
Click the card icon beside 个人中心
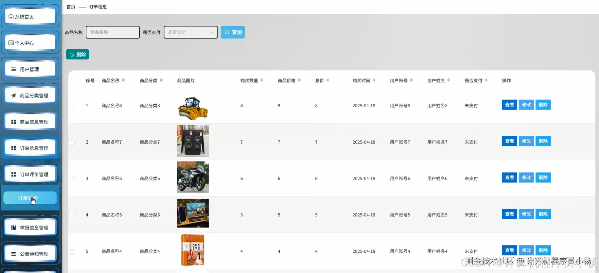pyautogui.click(x=11, y=43)
